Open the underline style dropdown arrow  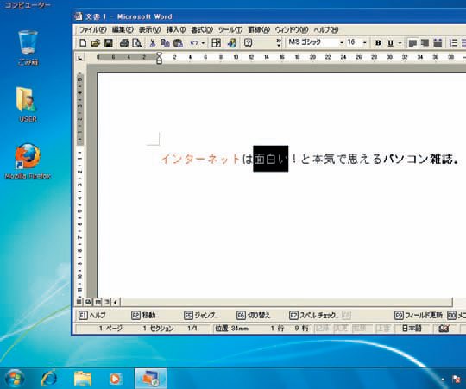click(400, 43)
